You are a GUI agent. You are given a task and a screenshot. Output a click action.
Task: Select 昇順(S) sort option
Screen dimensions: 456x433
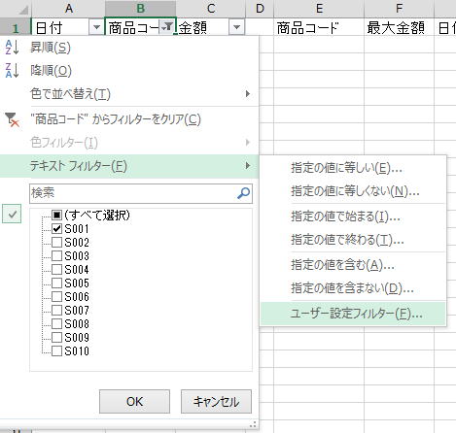point(129,48)
